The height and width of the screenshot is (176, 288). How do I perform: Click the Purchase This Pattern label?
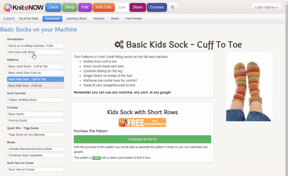[91, 131]
